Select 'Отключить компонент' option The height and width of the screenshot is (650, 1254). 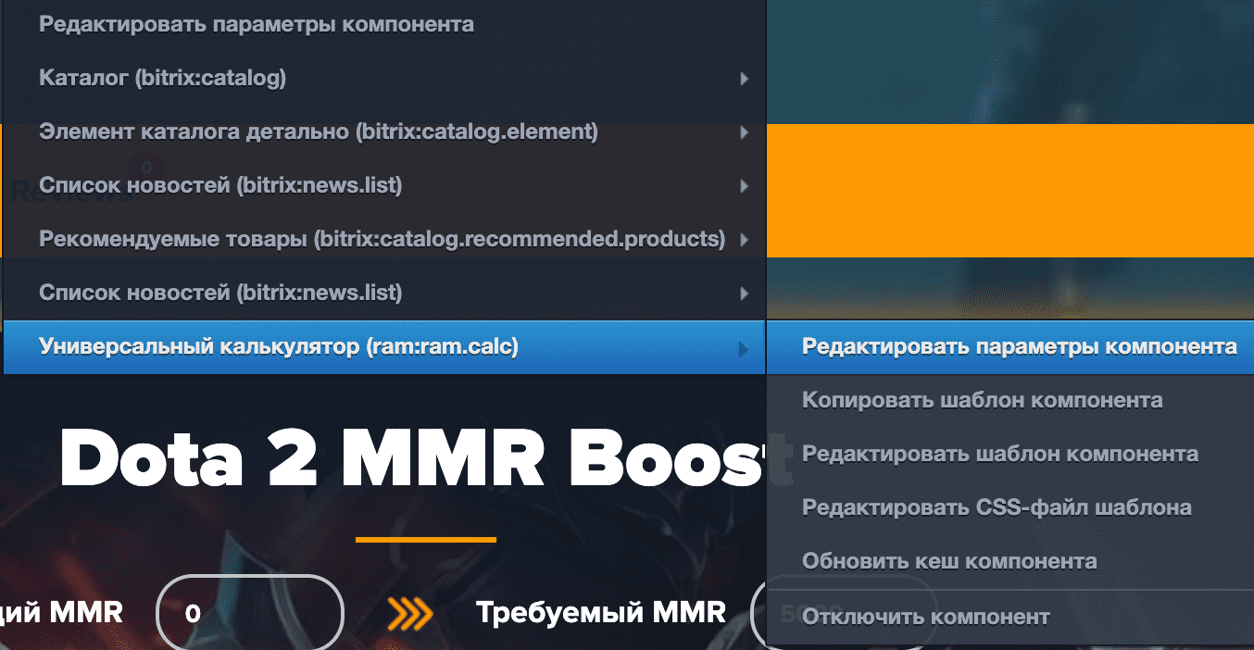1010,618
